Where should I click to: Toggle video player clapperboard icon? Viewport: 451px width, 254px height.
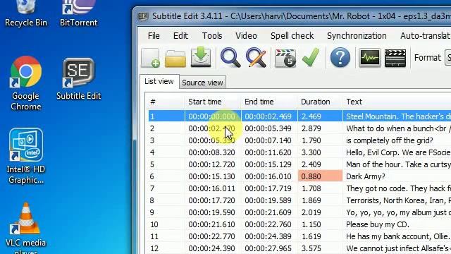tap(395, 58)
